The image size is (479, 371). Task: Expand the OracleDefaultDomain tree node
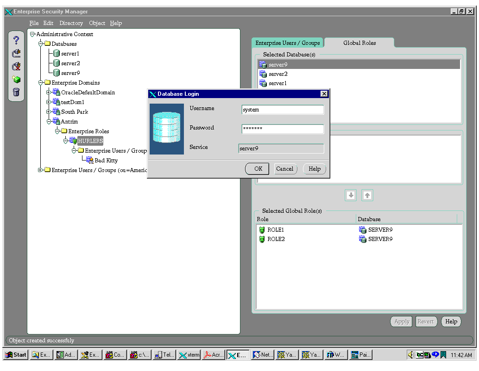pos(48,93)
